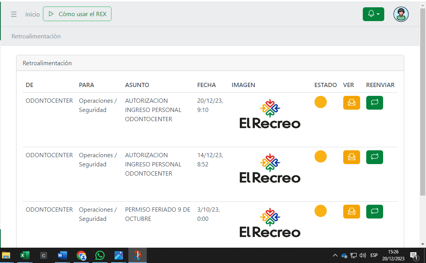This screenshot has height=263, width=426.
Task: Click the DE column header
Action: click(29, 85)
